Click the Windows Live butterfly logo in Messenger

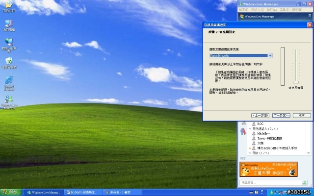pos(242,16)
